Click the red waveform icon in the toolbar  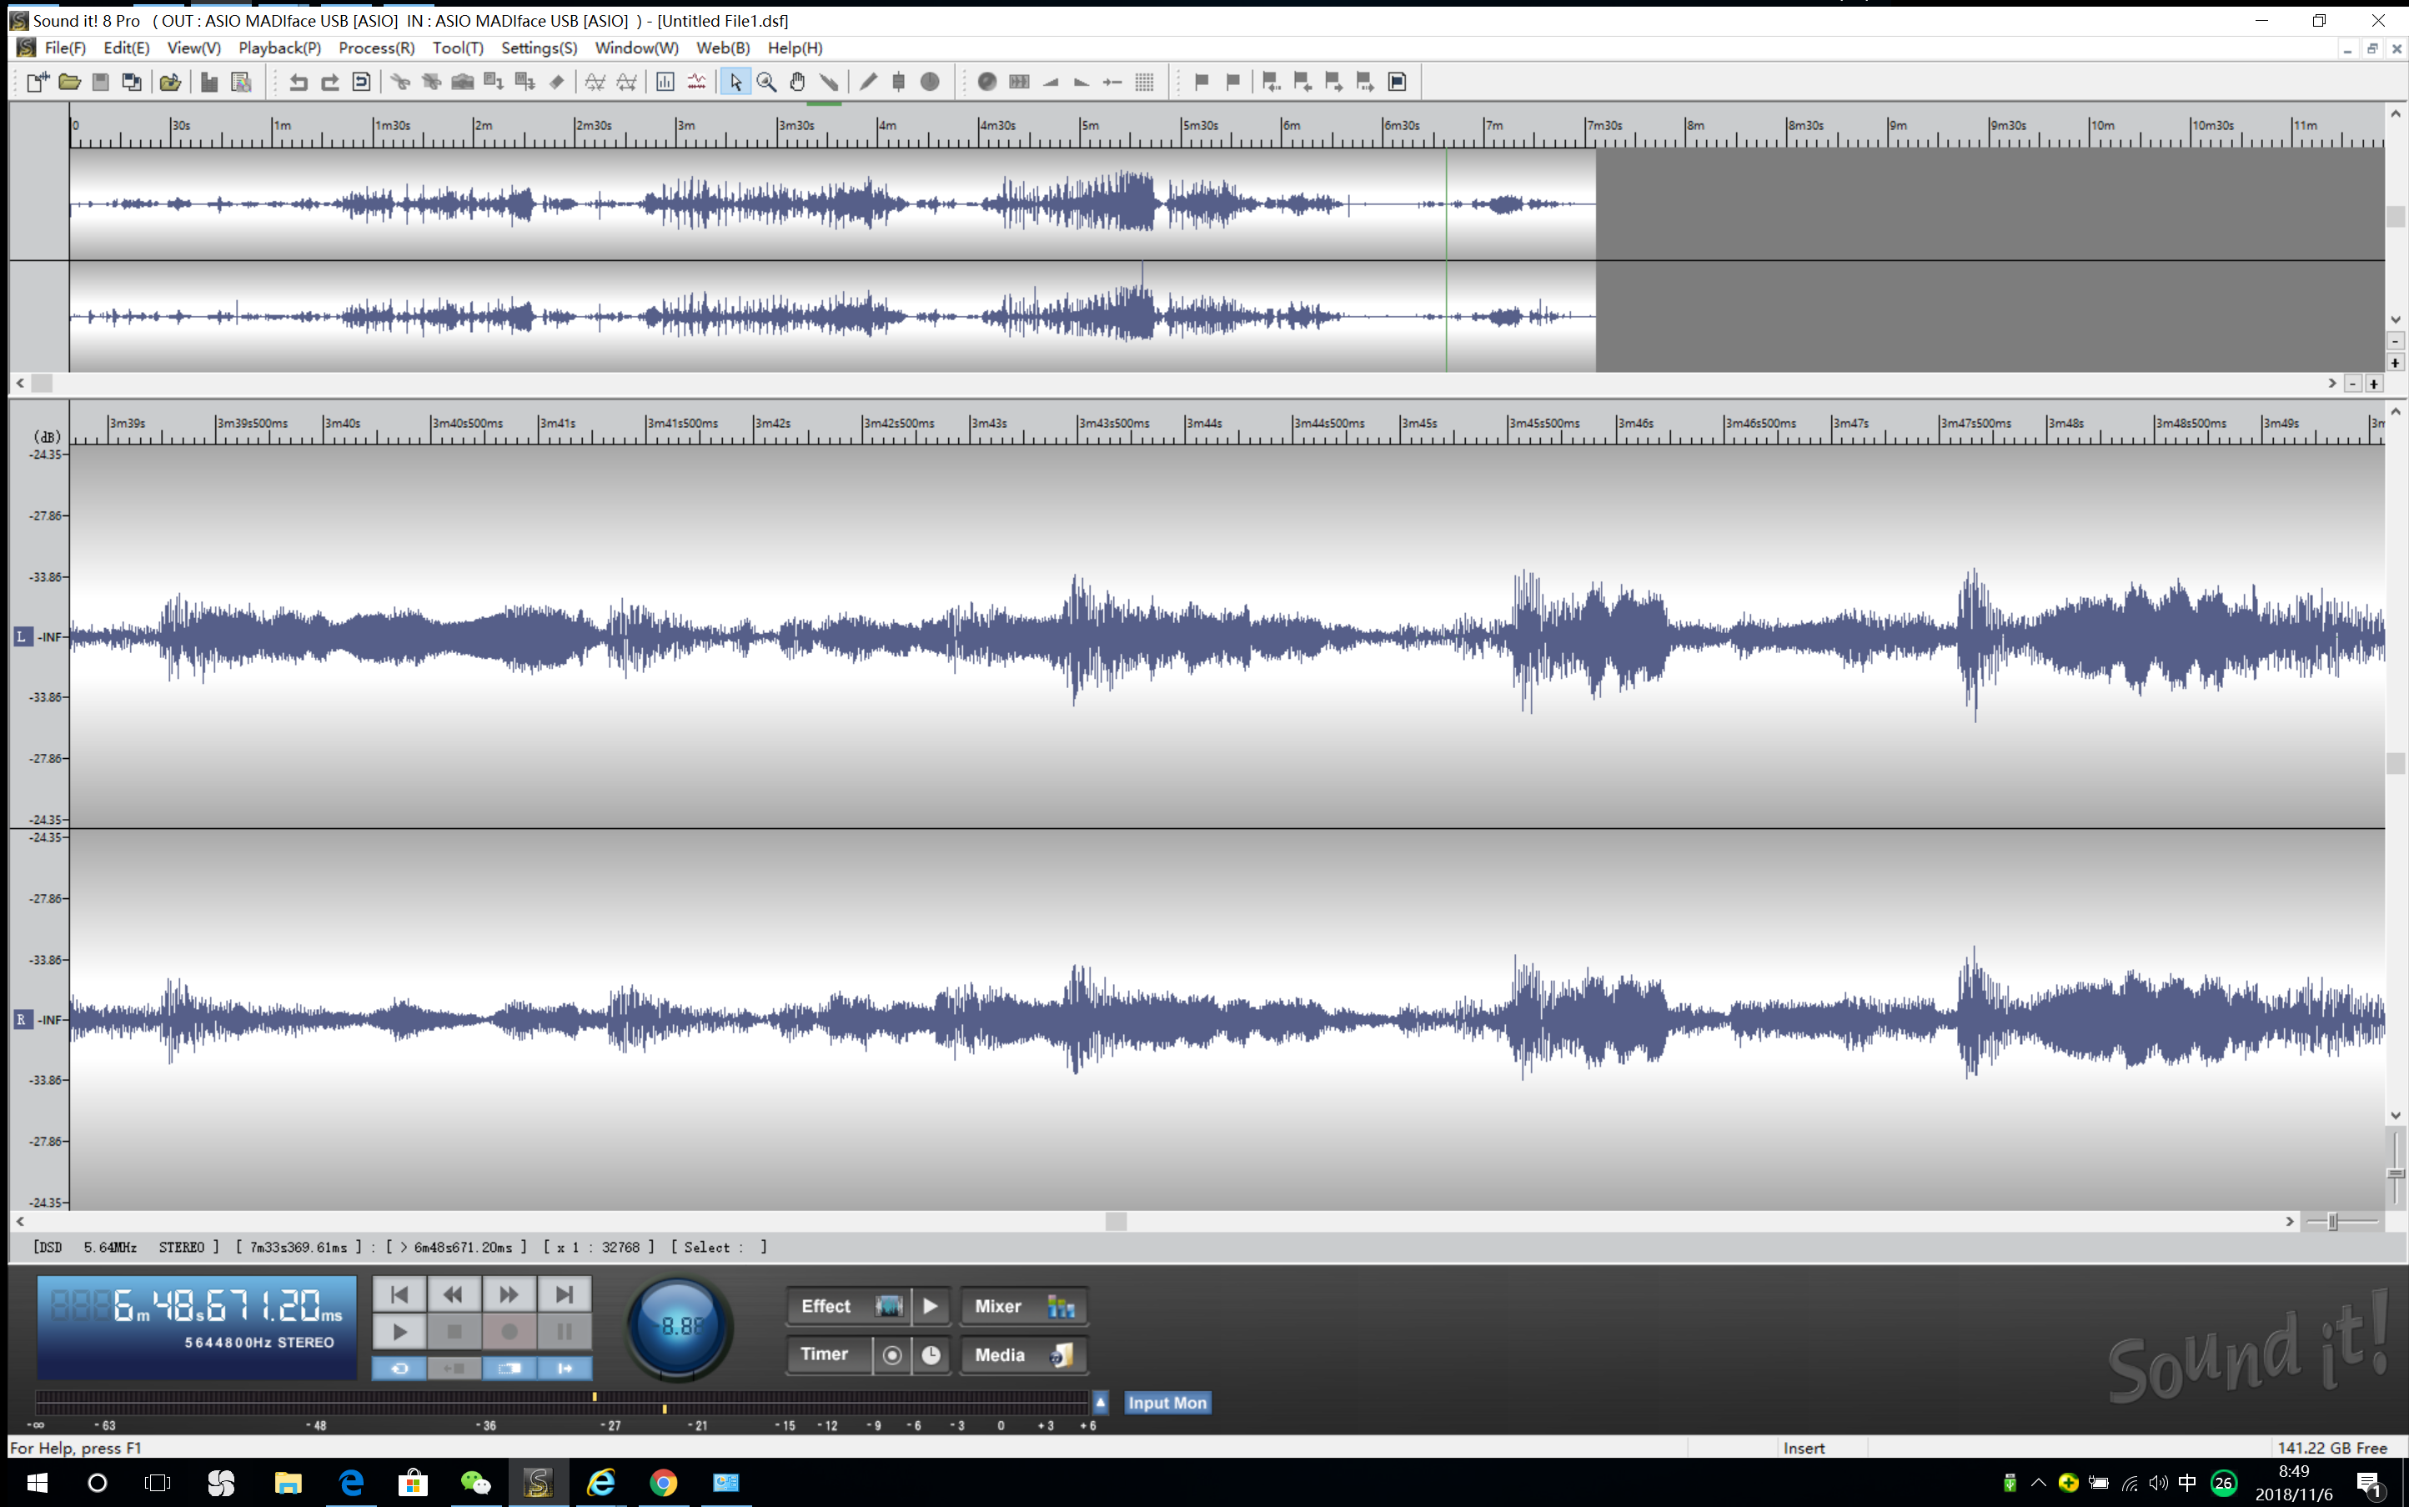click(696, 82)
